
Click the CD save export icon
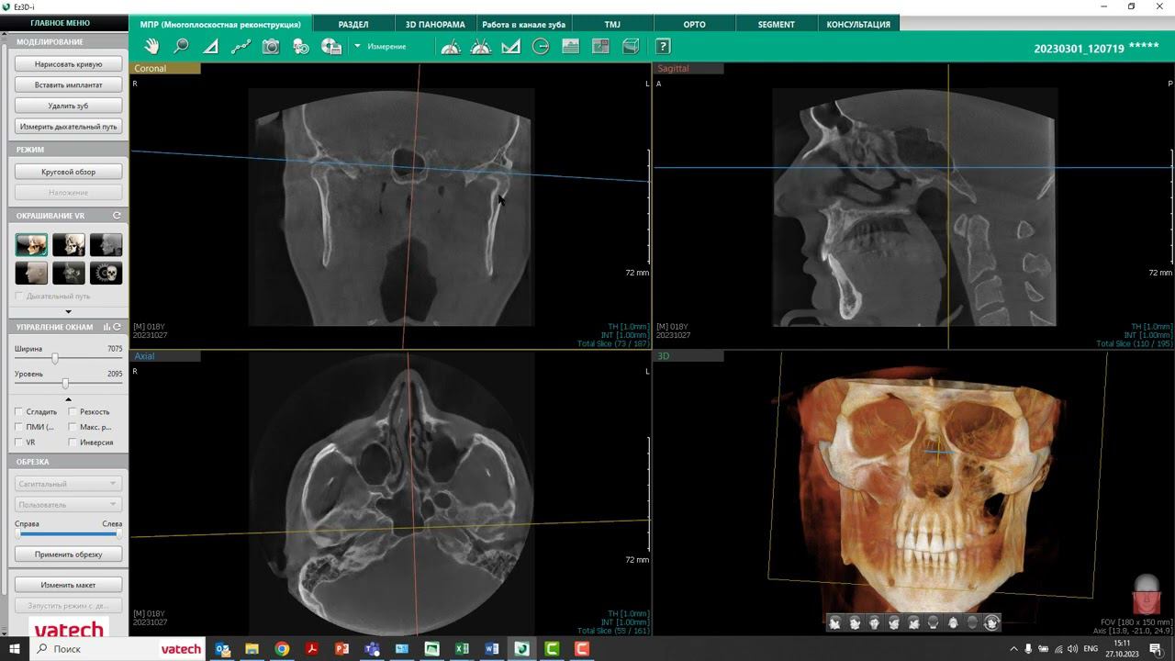tap(331, 46)
